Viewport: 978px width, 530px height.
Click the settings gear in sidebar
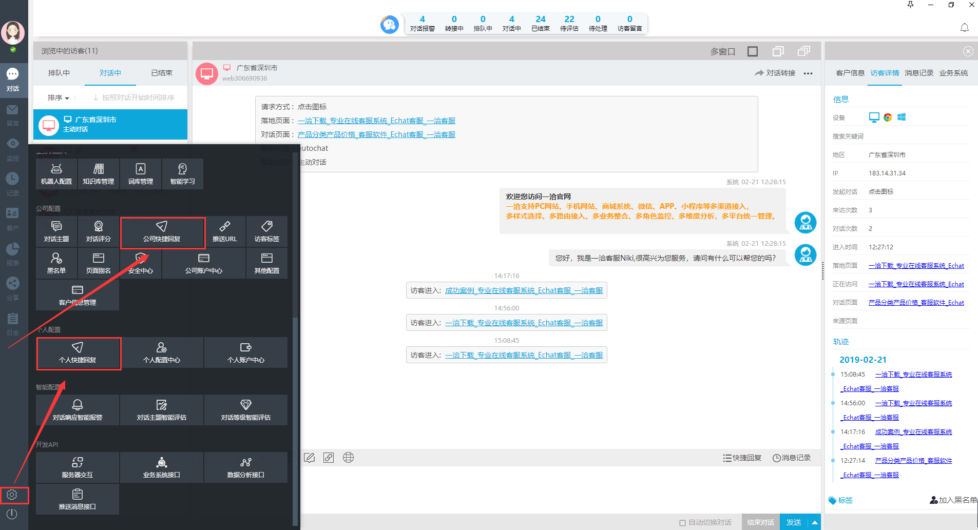coord(12,495)
